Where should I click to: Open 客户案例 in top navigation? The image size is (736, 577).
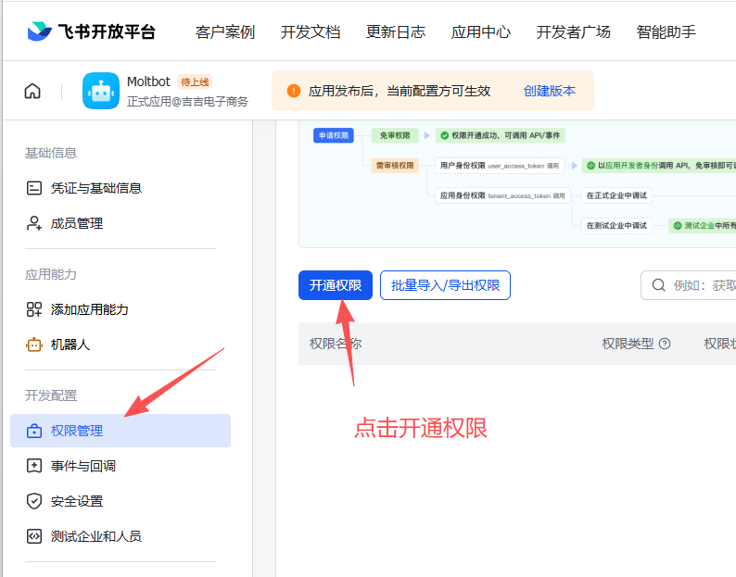[225, 31]
